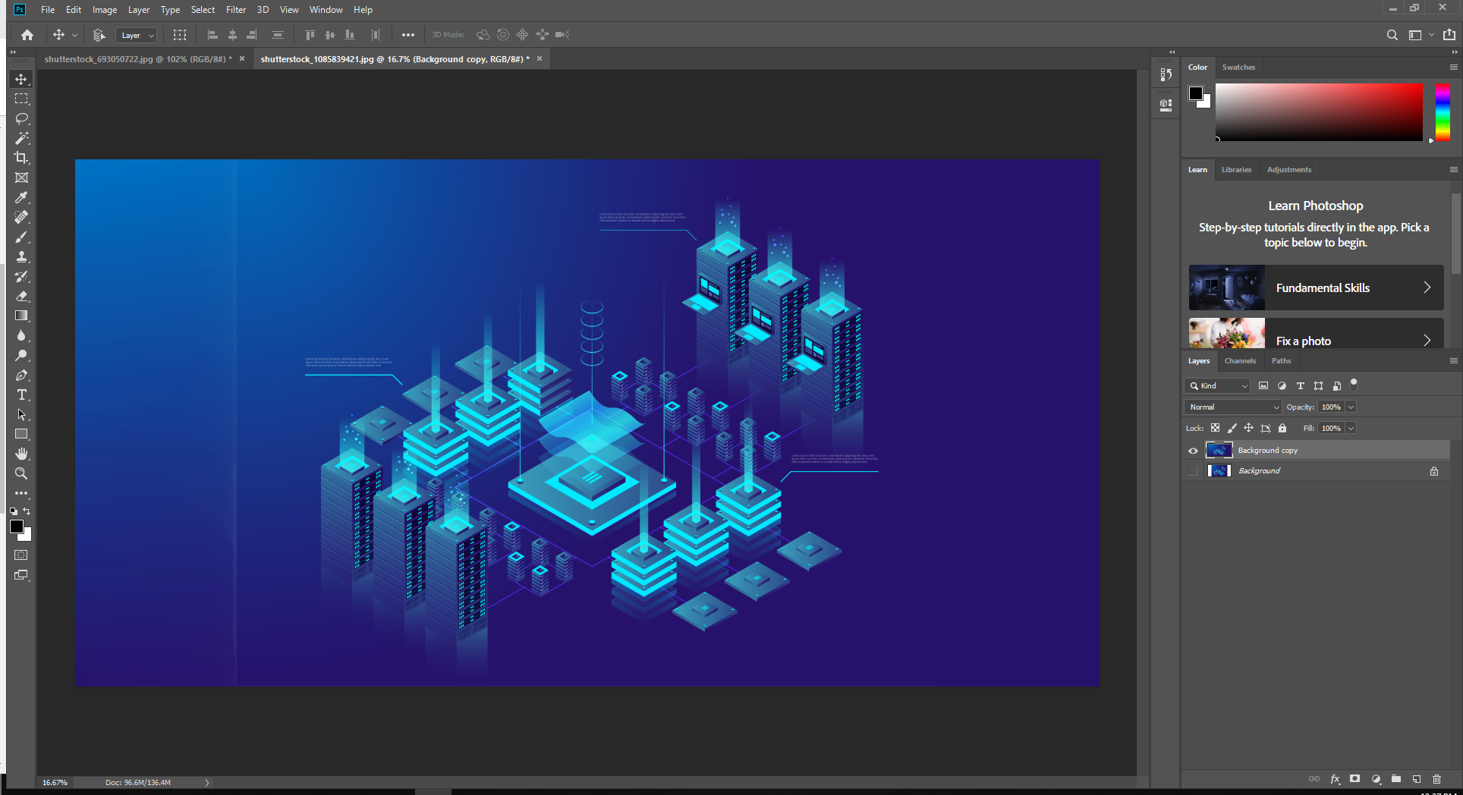Open the Search icon at top right

(1392, 35)
